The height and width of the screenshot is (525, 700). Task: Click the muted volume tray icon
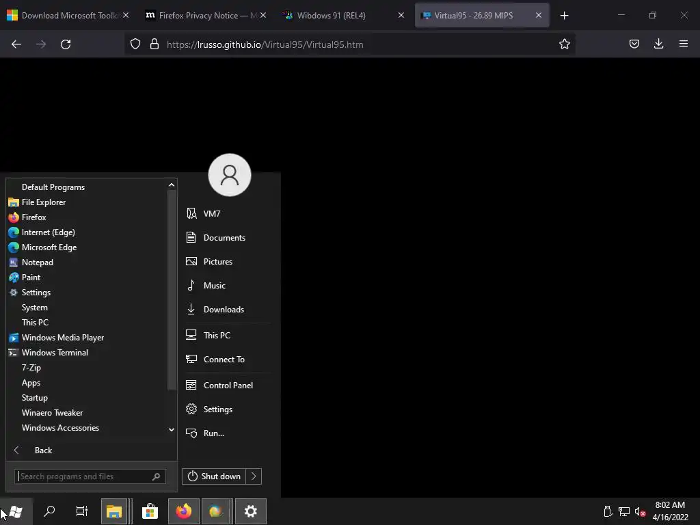[640, 511]
